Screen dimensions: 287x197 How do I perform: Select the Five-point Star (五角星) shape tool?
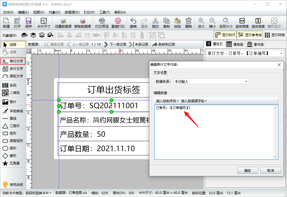(x=13, y=163)
